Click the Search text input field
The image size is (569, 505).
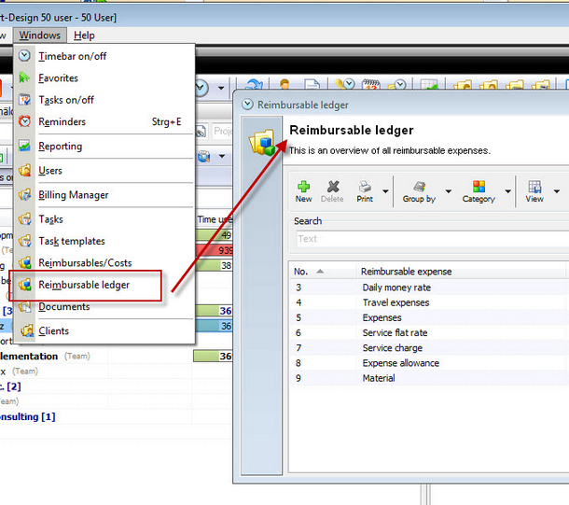(432, 239)
